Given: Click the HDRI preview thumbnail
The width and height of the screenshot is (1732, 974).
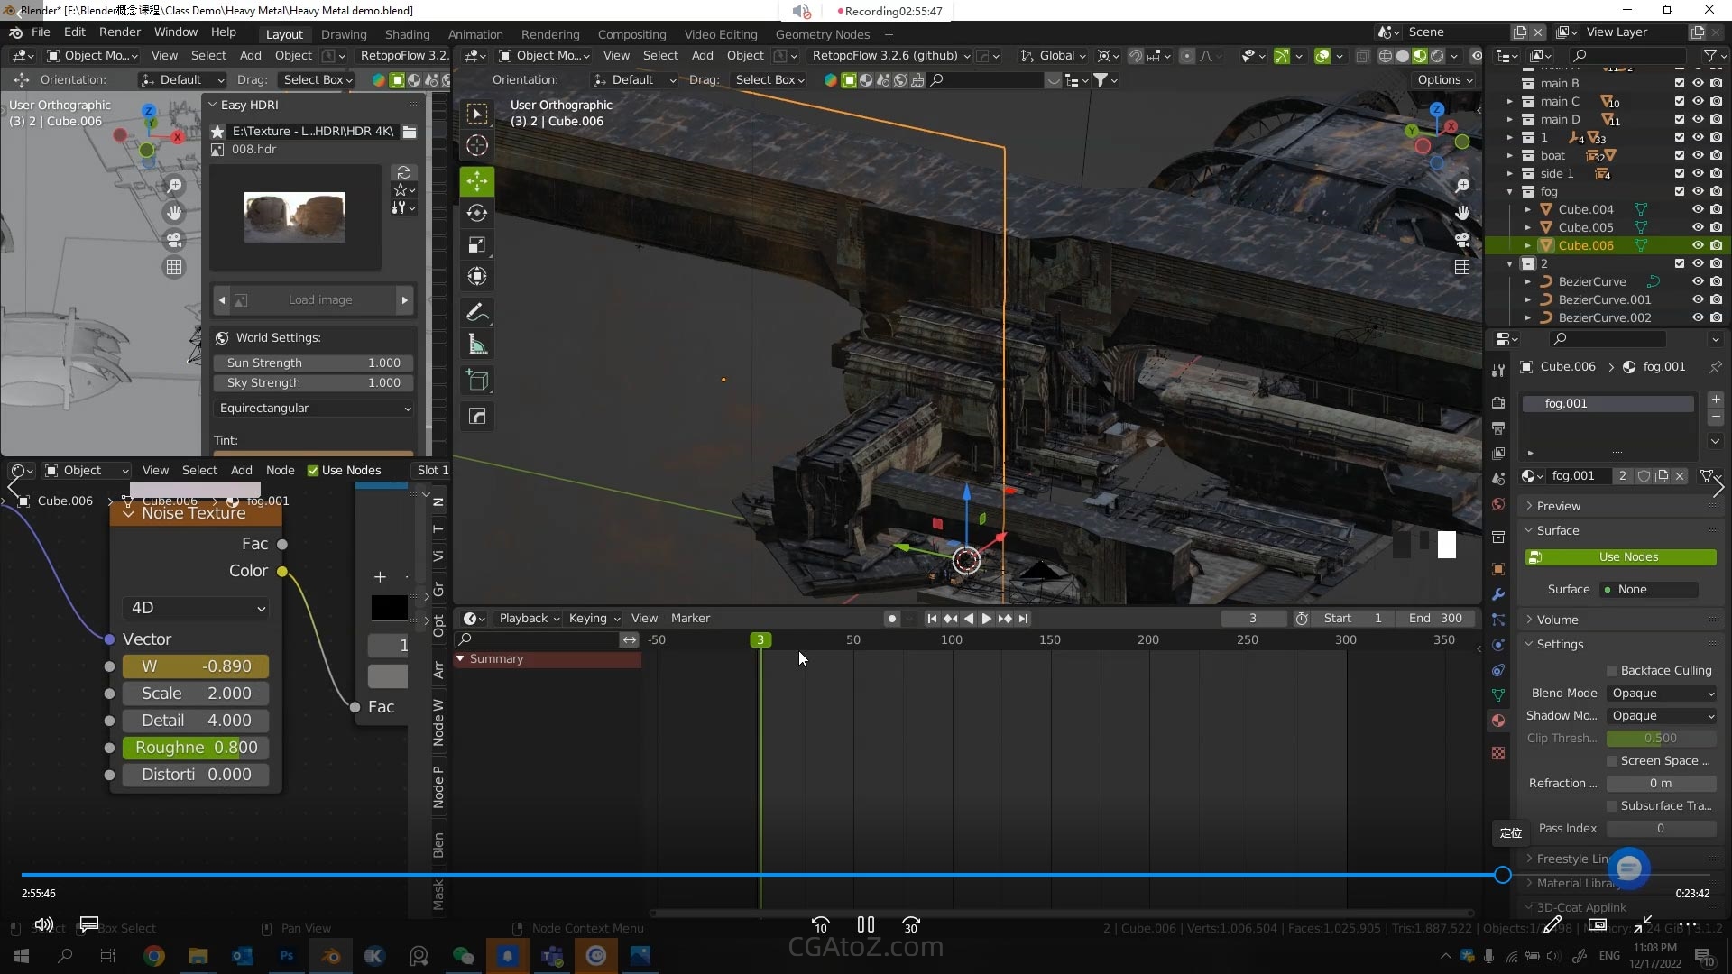Looking at the screenshot, I should pyautogui.click(x=295, y=216).
